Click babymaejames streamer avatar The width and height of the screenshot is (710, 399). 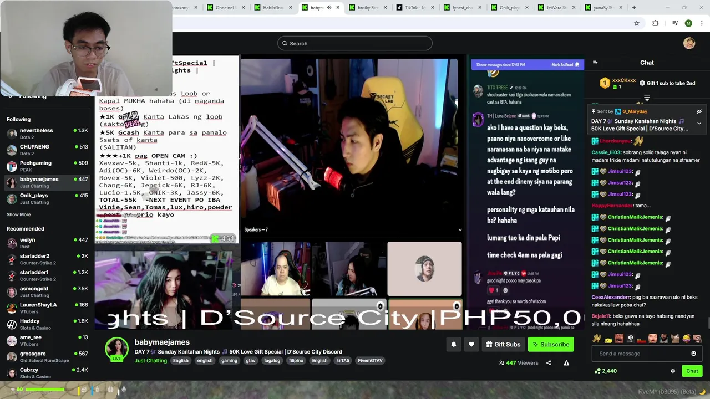pyautogui.click(x=117, y=349)
